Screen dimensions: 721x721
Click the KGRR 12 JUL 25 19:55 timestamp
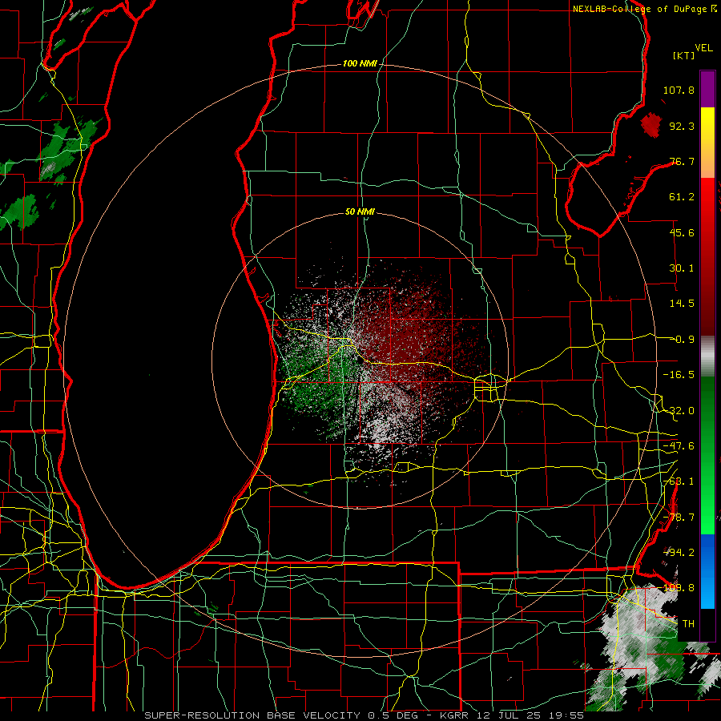512,715
